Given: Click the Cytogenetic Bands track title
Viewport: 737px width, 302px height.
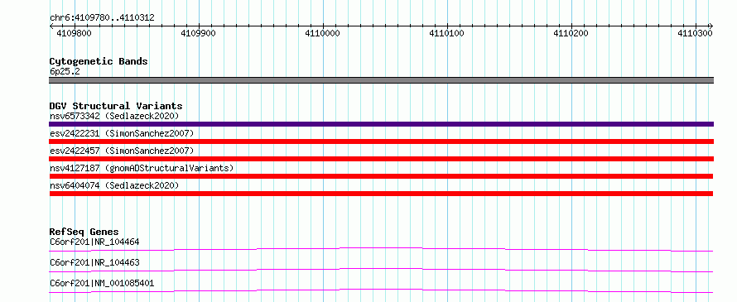Looking at the screenshot, I should tap(99, 61).
